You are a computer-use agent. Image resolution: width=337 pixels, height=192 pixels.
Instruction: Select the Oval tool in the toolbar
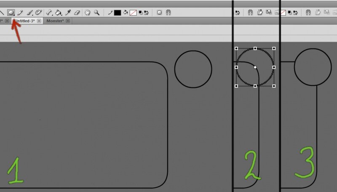coord(11,13)
